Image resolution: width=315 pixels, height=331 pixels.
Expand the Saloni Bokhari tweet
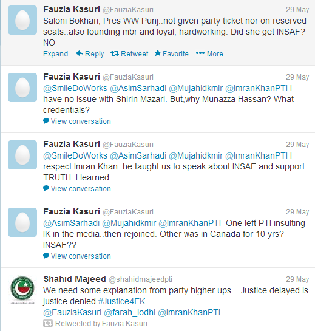click(55, 54)
